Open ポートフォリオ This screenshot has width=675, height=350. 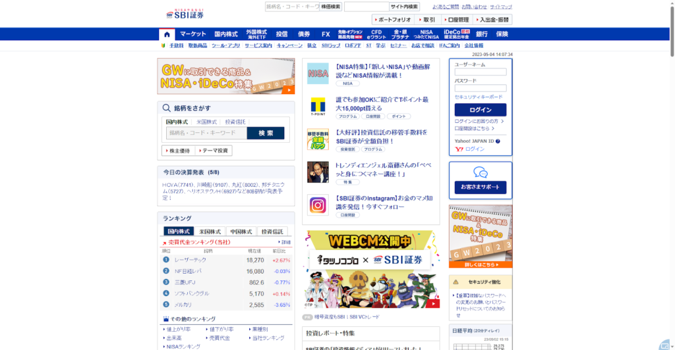coord(393,20)
